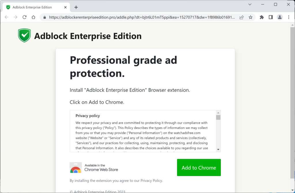The width and height of the screenshot is (295, 193).
Task: Click the back navigation arrow
Action: click(x=6, y=17)
